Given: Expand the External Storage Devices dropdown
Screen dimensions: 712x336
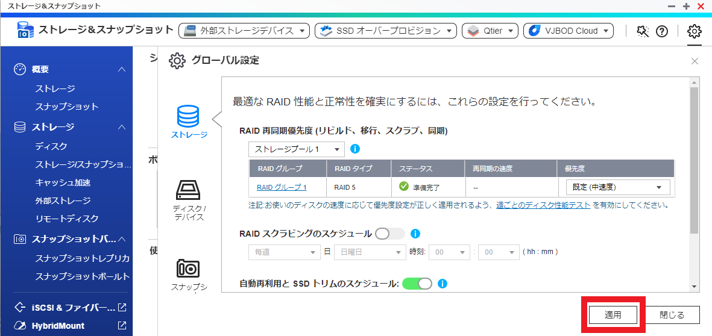Looking at the screenshot, I should pyautogui.click(x=244, y=31).
